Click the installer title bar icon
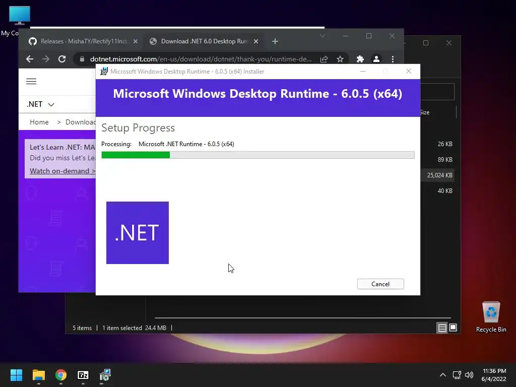 (104, 71)
